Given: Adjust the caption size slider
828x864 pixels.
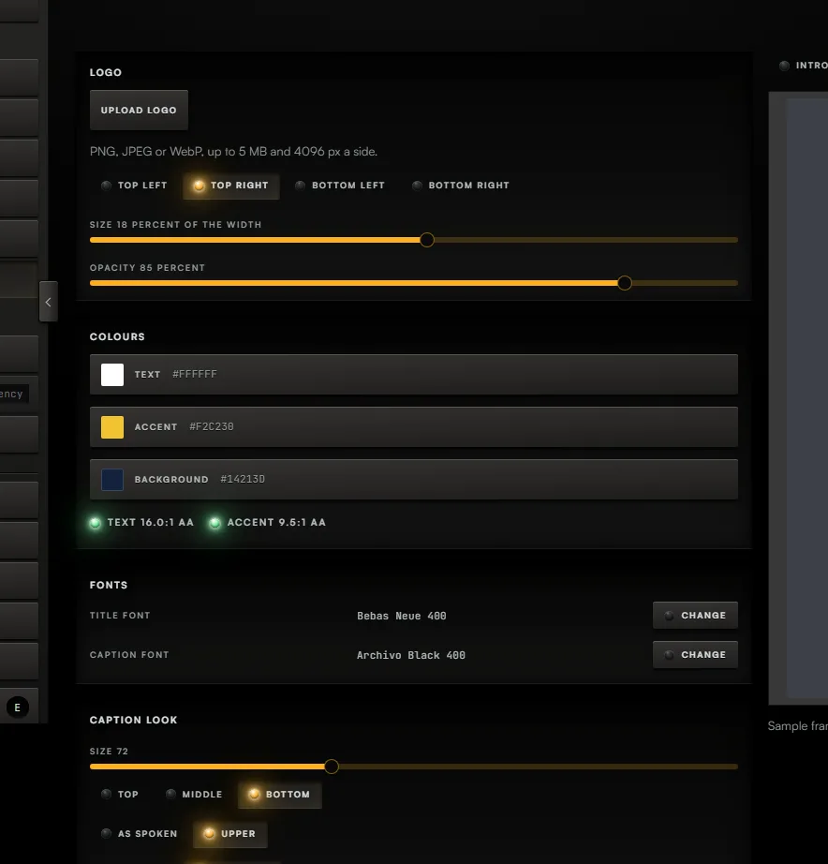Looking at the screenshot, I should 414,767.
